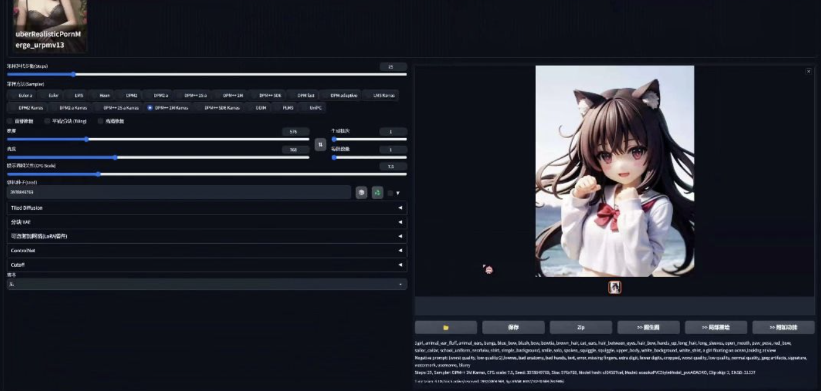Close the generated image preview with X
Image resolution: width=821 pixels, height=391 pixels.
(x=809, y=72)
